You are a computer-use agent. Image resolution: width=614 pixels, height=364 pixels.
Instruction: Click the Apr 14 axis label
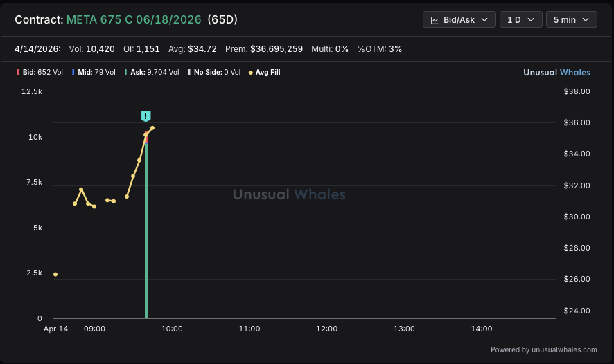pos(55,329)
